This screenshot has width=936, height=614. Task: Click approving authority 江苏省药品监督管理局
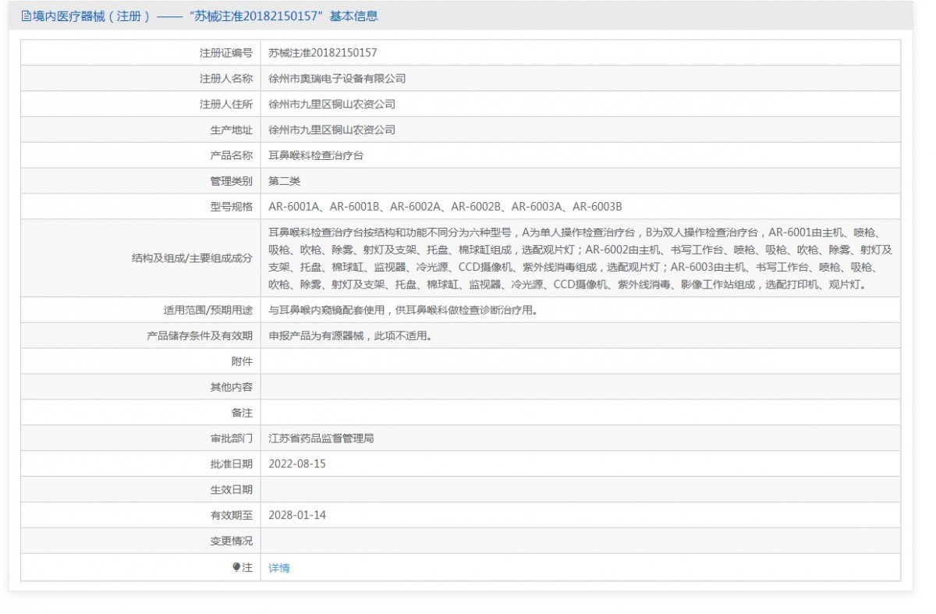[x=321, y=439]
